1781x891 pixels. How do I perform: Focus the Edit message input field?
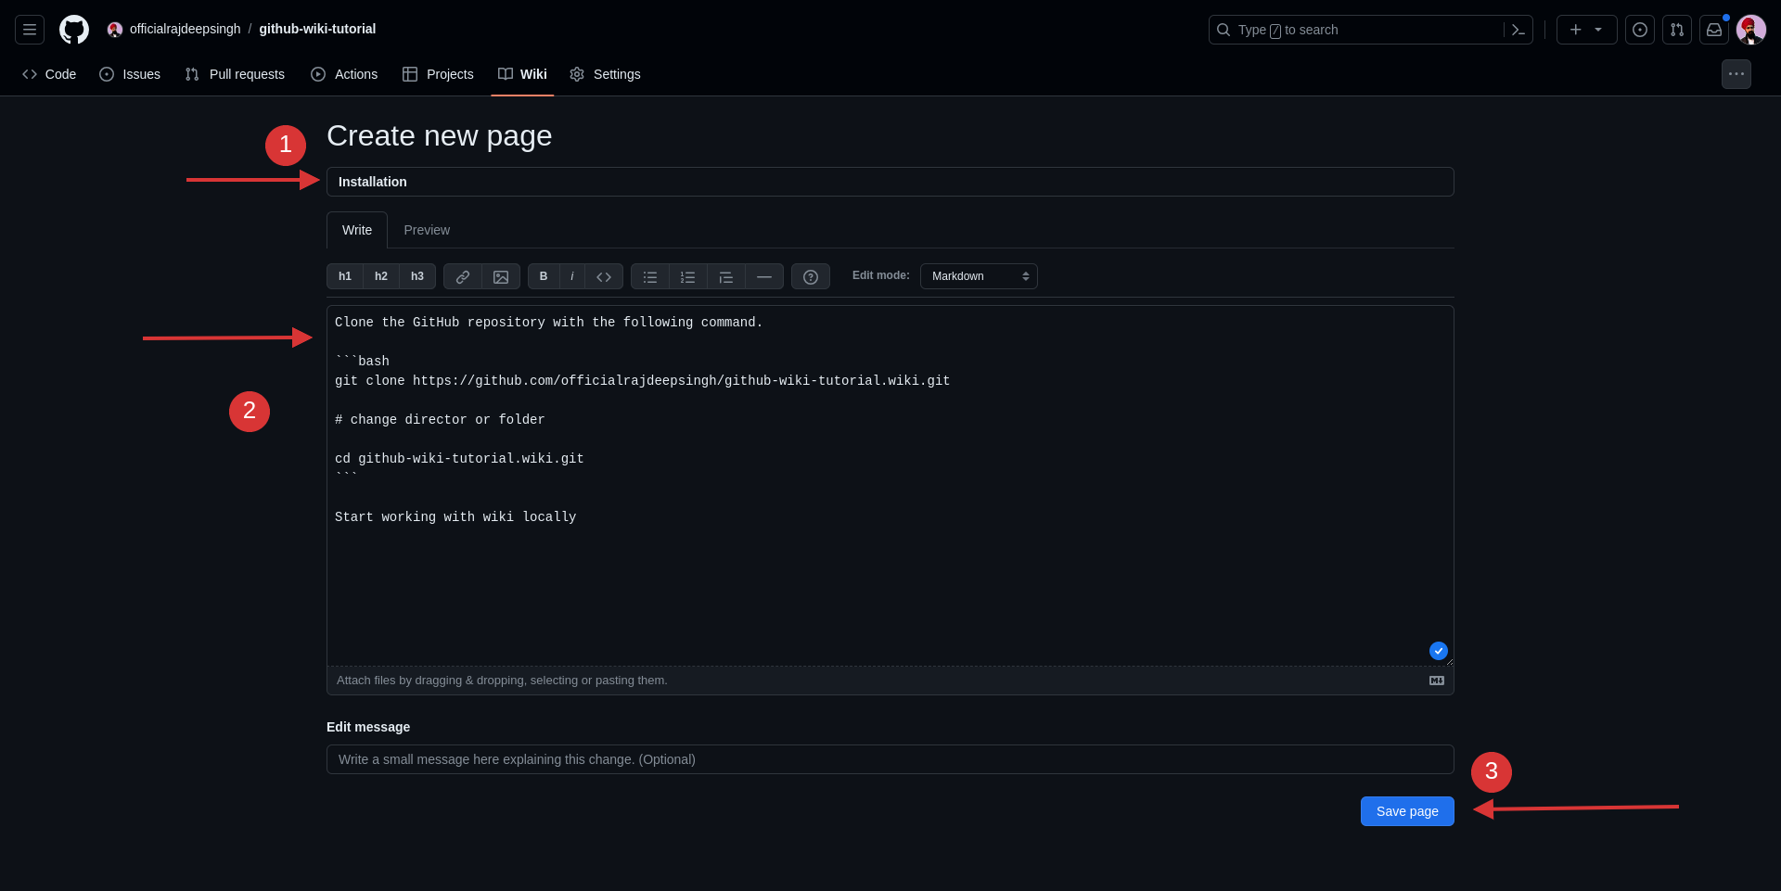coord(890,759)
